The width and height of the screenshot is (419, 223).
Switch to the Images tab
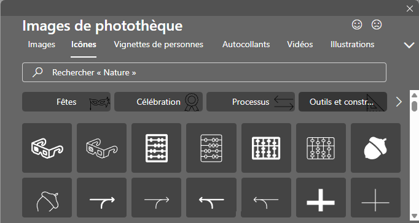pos(41,45)
